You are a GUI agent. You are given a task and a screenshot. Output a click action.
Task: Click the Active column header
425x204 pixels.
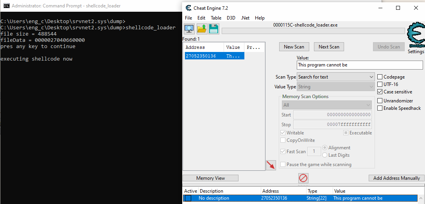(191, 191)
